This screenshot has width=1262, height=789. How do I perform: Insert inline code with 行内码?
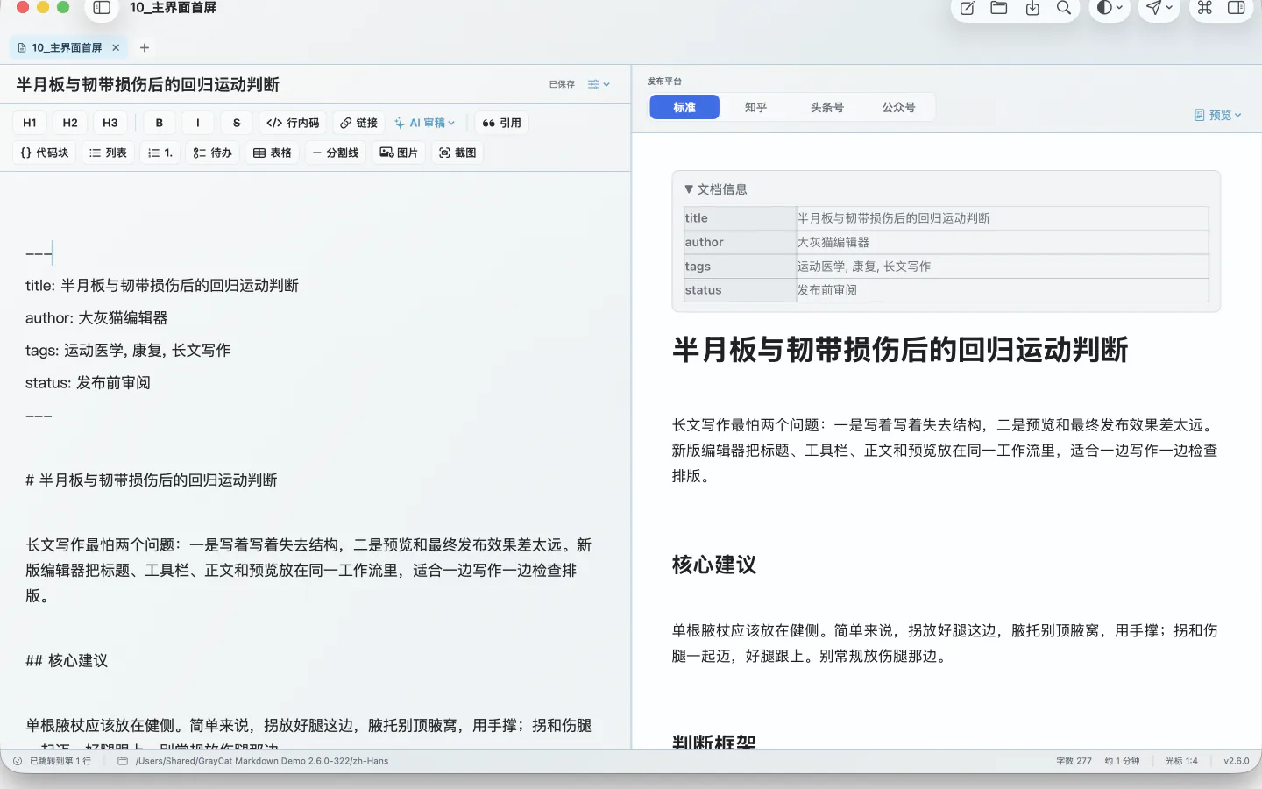click(x=293, y=123)
